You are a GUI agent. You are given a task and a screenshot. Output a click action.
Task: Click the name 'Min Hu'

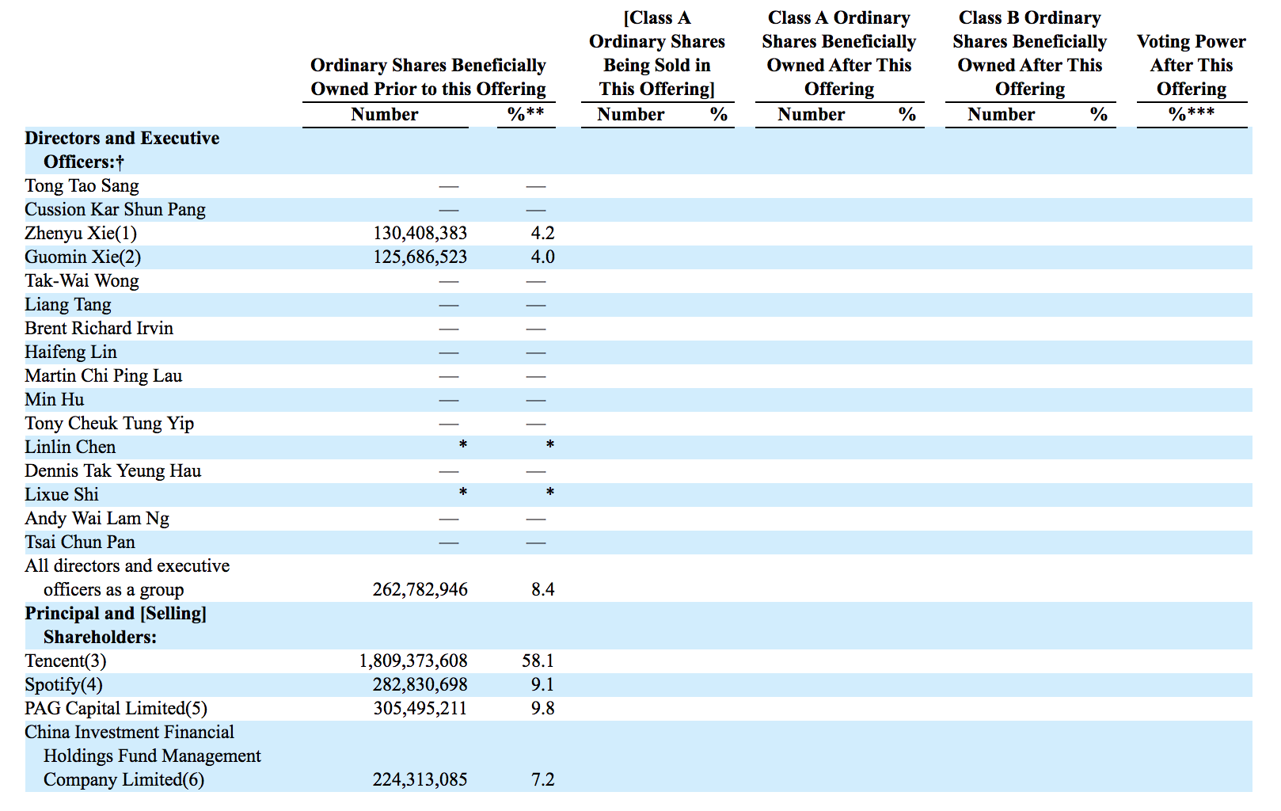55,400
